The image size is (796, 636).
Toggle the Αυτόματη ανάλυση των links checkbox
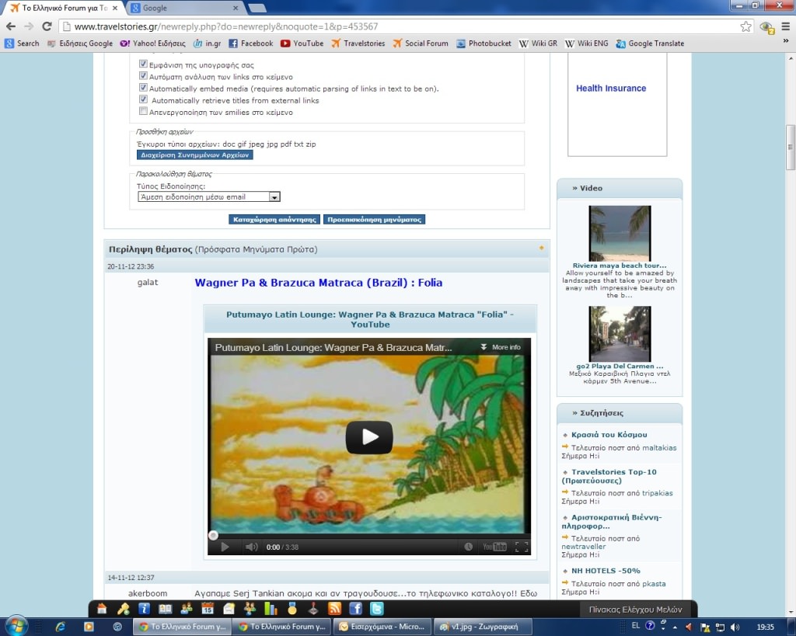143,75
